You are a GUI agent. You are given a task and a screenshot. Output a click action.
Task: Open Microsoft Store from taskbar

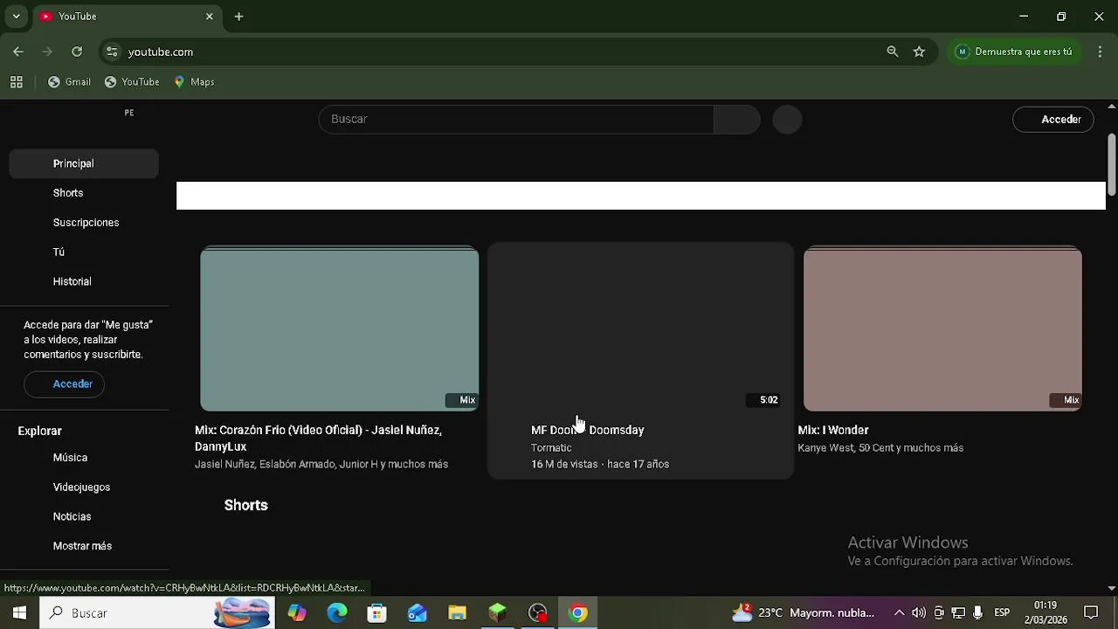tap(377, 613)
